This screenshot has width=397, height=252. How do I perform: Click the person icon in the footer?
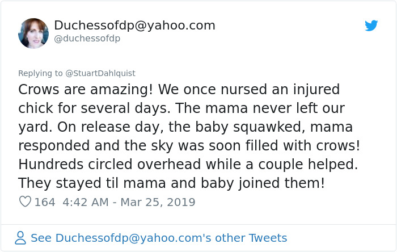(x=20, y=238)
